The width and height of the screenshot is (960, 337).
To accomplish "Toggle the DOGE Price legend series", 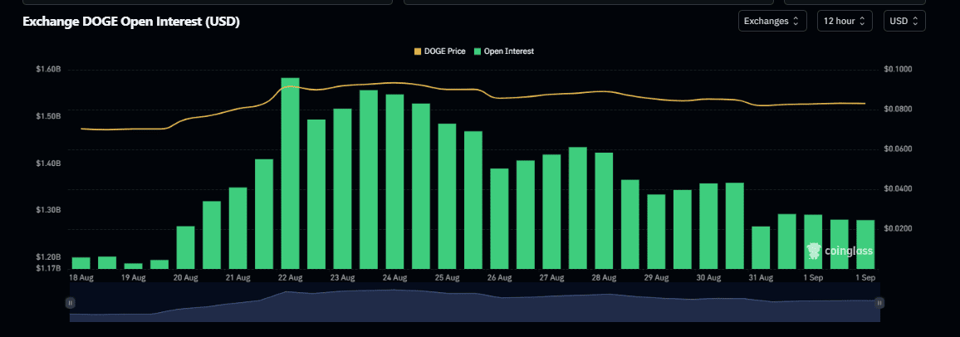I will [441, 51].
